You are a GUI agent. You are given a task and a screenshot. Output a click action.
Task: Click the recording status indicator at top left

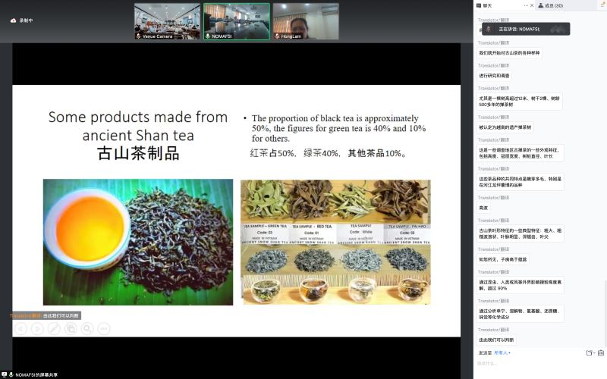[x=23, y=20]
